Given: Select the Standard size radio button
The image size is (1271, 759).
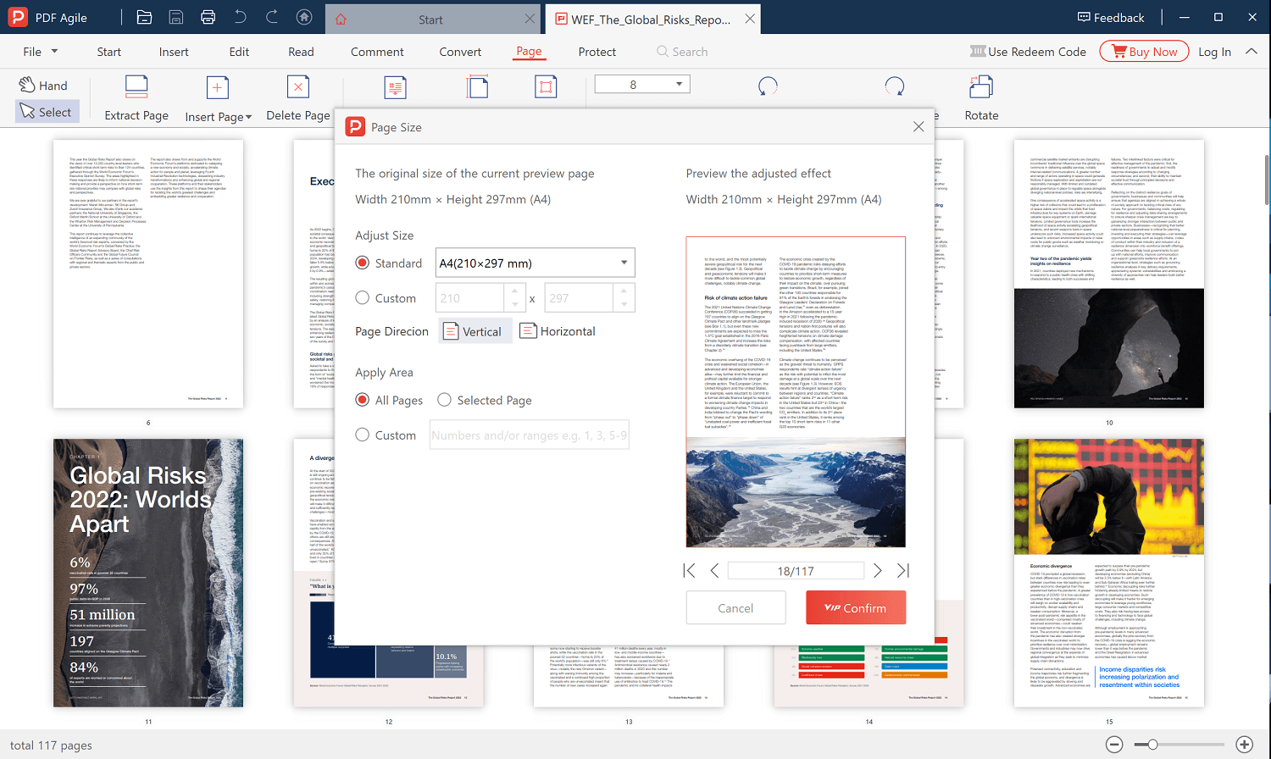Looking at the screenshot, I should pyautogui.click(x=363, y=263).
